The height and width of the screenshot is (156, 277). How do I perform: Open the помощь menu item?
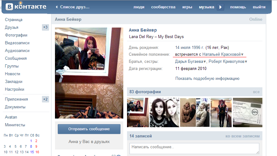pos(238,7)
